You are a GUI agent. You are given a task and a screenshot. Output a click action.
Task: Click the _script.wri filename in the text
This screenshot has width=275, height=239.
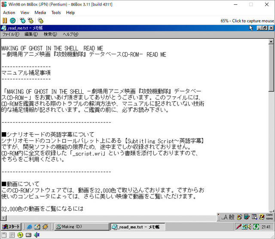click(88, 153)
